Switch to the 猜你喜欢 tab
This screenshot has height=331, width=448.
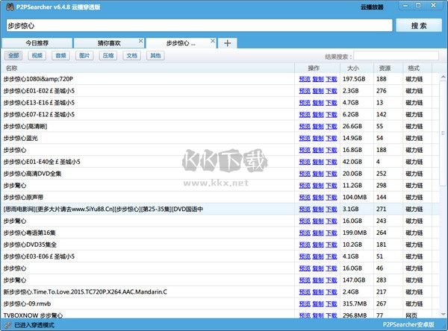[x=109, y=43]
